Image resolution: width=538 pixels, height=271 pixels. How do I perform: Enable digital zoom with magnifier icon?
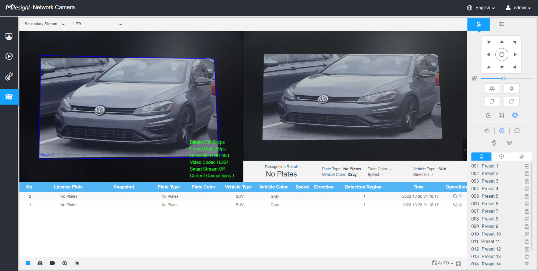click(65, 263)
